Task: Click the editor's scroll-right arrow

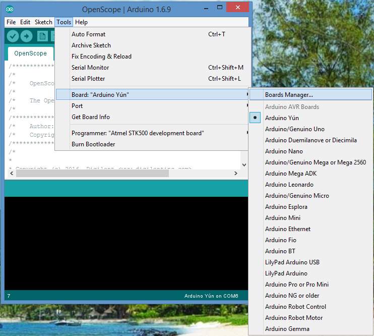Action: [236, 174]
